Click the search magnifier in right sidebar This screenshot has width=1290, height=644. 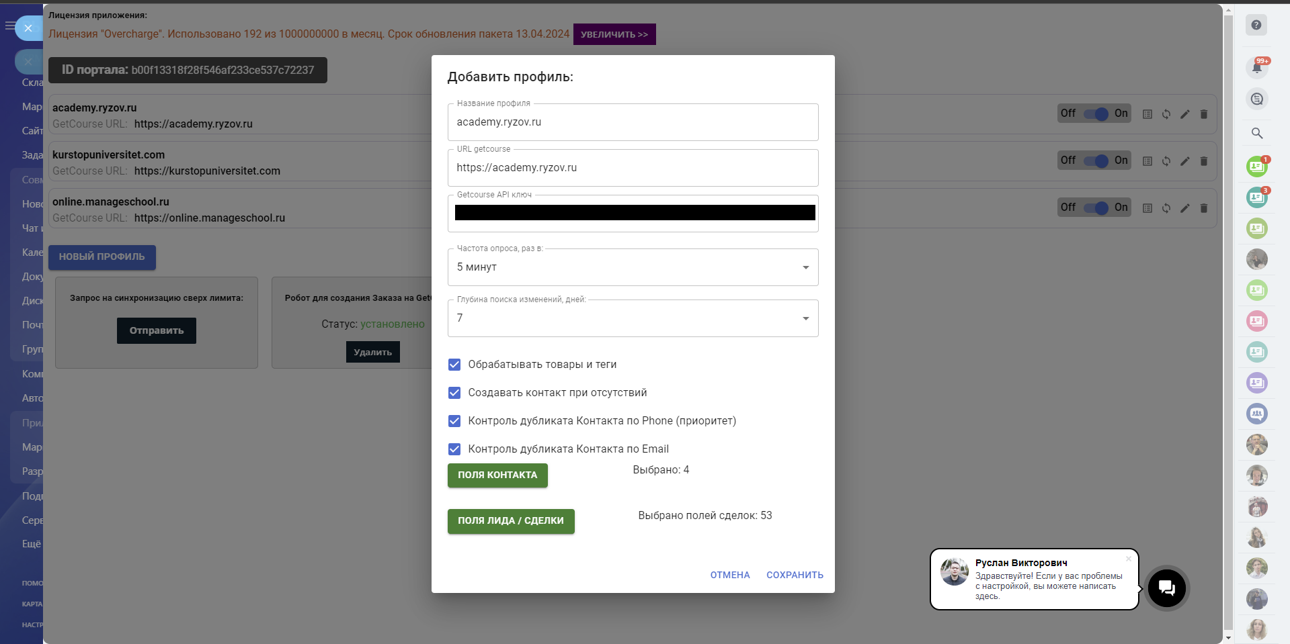tap(1256, 133)
